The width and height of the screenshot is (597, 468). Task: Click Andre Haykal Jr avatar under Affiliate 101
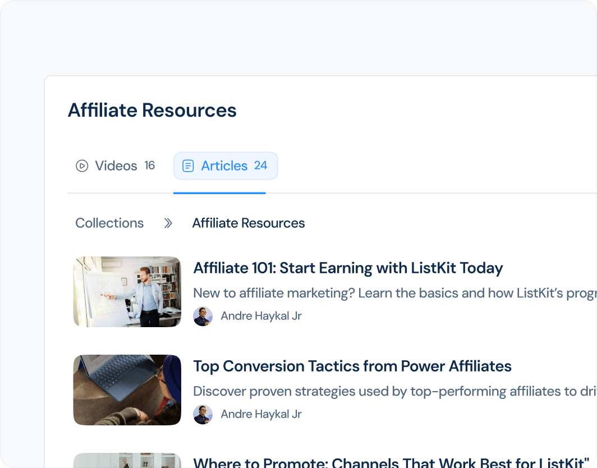[x=203, y=316]
